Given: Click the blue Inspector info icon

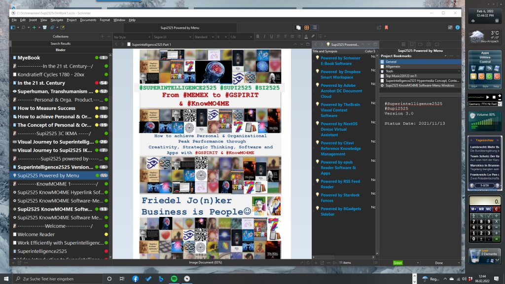Looking at the screenshot, I should tap(458, 28).
